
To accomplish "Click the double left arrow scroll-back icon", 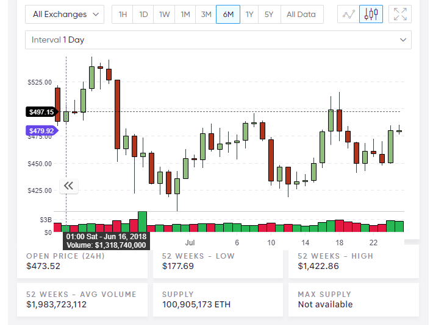I will click(68, 186).
